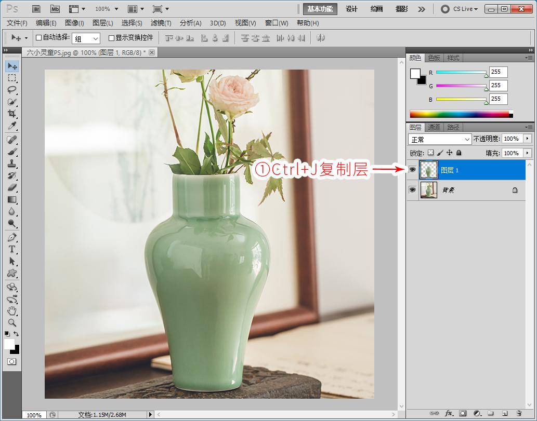The image size is (537, 421).
Task: Open the Layers panel options menu
Action: tap(529, 127)
